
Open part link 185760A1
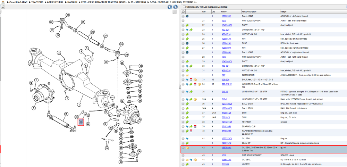pos(226,148)
